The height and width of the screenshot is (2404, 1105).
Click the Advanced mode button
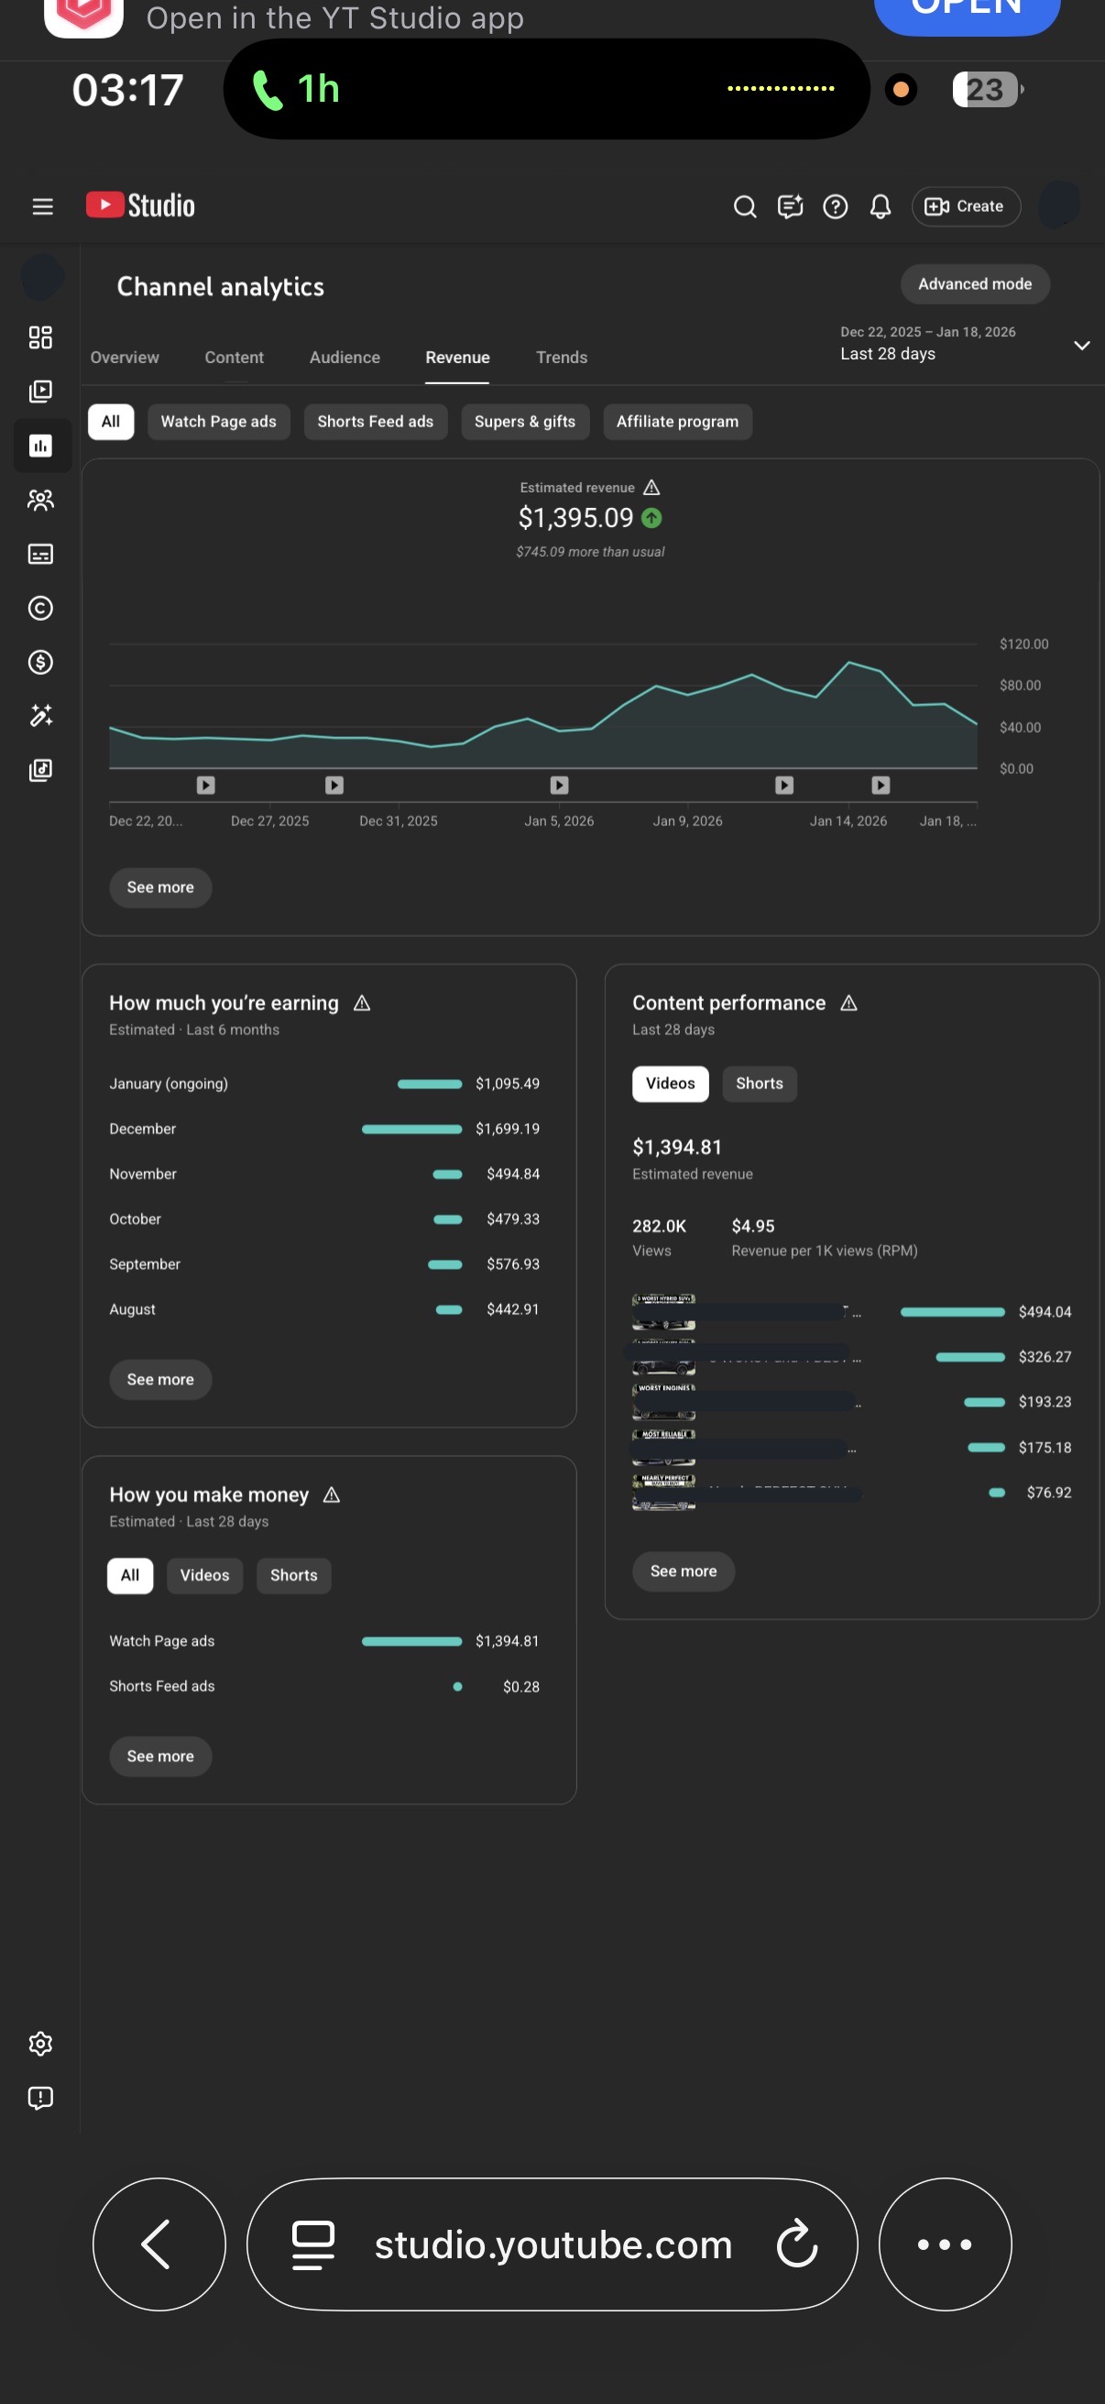pyautogui.click(x=975, y=283)
